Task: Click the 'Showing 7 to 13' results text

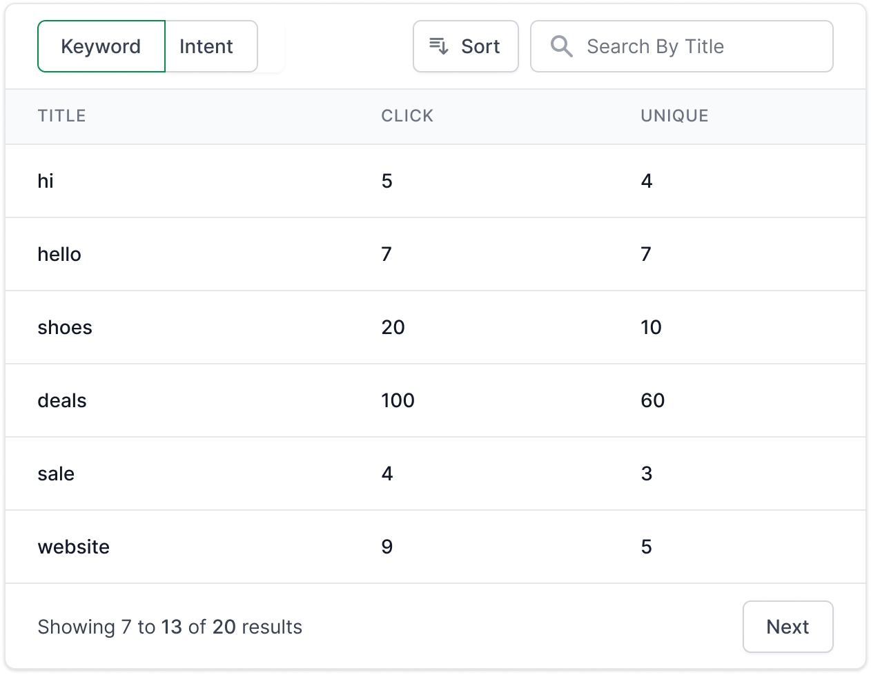Action: (x=170, y=627)
